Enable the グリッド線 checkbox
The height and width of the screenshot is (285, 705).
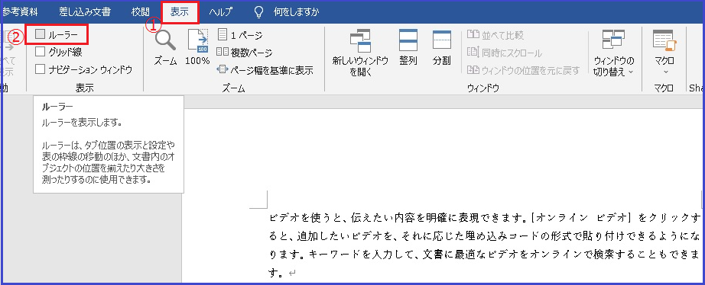(40, 52)
